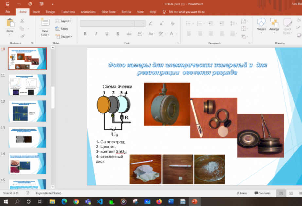Image resolution: width=302 pixels, height=206 pixels.
Task: Click the Redo/Repeat icon
Action: 30,4
